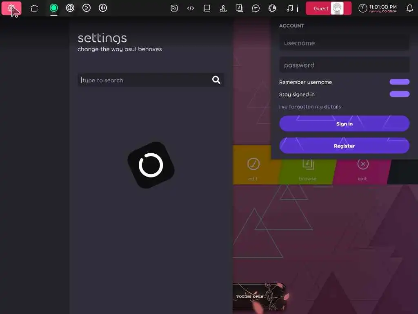Image resolution: width=418 pixels, height=314 pixels.
Task: Go to the home icon in toolbar
Action: point(34,8)
